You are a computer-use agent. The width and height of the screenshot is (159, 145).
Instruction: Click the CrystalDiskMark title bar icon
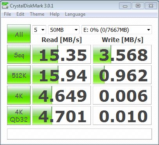pos(5,6)
